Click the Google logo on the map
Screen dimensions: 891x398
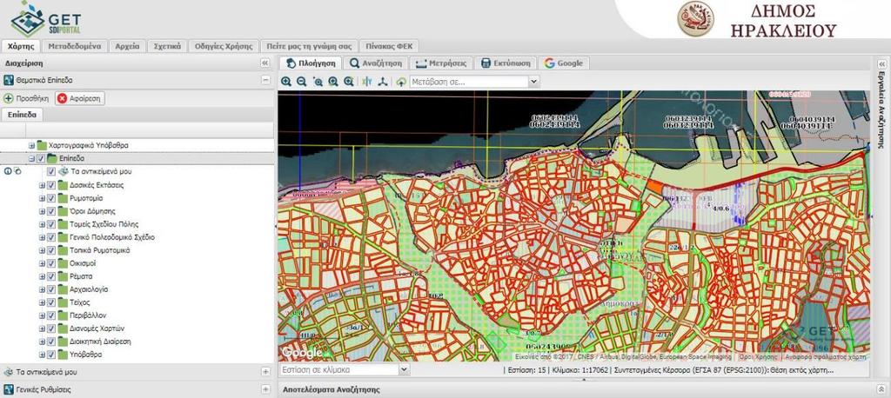click(x=302, y=353)
